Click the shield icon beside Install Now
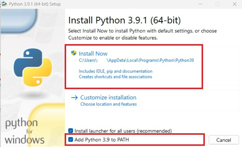Image resolution: width=242 pixels, height=147 pixels. [x=74, y=53]
